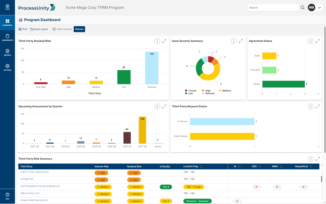Open the Assessments section
The width and height of the screenshot is (326, 204).
point(8,37)
